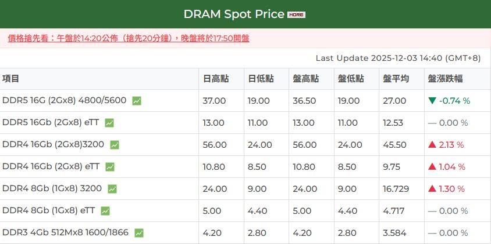
Task: Select the DDR5 16G (2Gx8) 4800/5600 item name
Action: [64, 101]
